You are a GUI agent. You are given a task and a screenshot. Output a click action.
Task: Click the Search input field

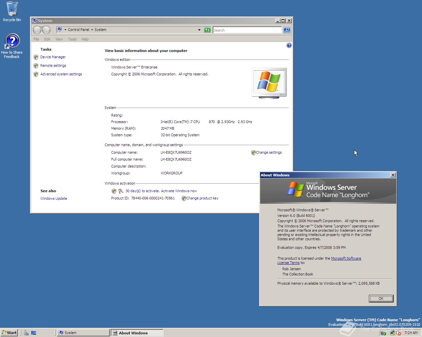pos(247,30)
